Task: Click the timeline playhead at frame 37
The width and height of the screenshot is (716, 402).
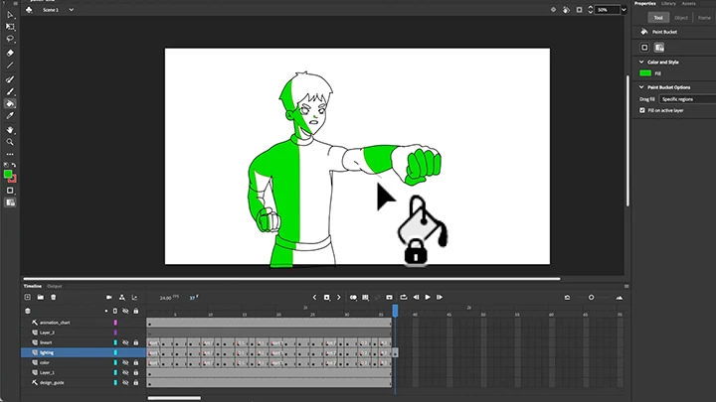Action: 395,311
